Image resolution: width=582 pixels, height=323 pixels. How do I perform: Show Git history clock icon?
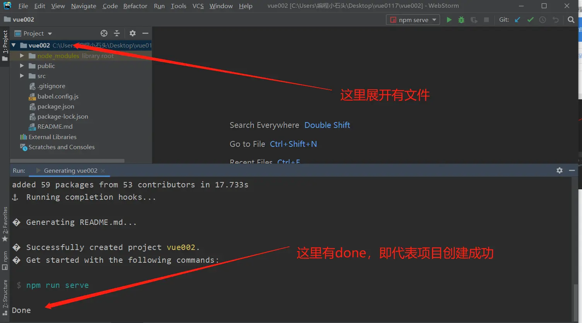pos(543,20)
